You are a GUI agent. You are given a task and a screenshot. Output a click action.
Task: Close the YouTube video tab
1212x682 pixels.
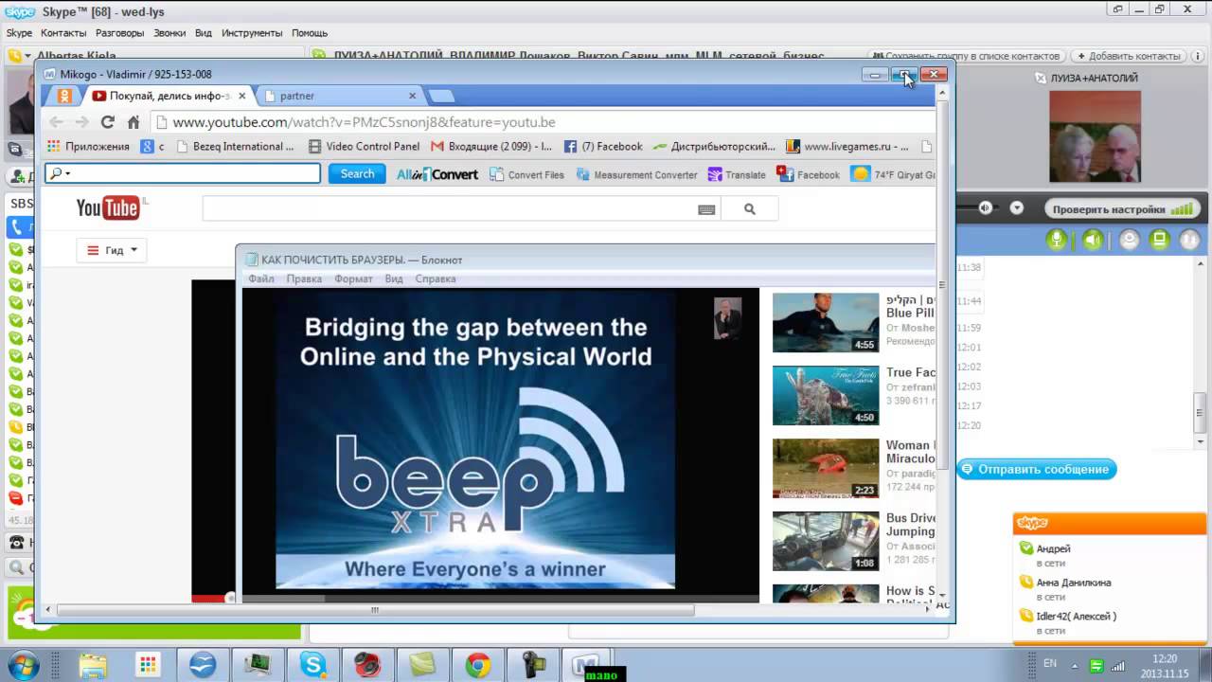242,96
